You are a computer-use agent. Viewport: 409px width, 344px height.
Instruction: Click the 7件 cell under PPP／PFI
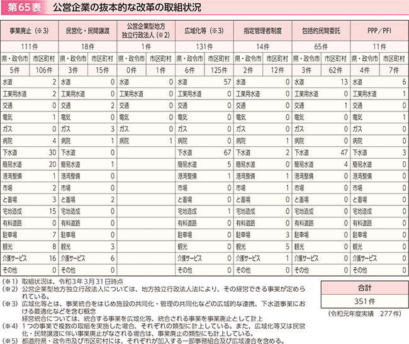[x=394, y=71]
